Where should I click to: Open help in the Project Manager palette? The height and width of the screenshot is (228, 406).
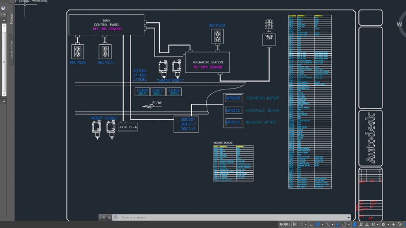pos(3,8)
